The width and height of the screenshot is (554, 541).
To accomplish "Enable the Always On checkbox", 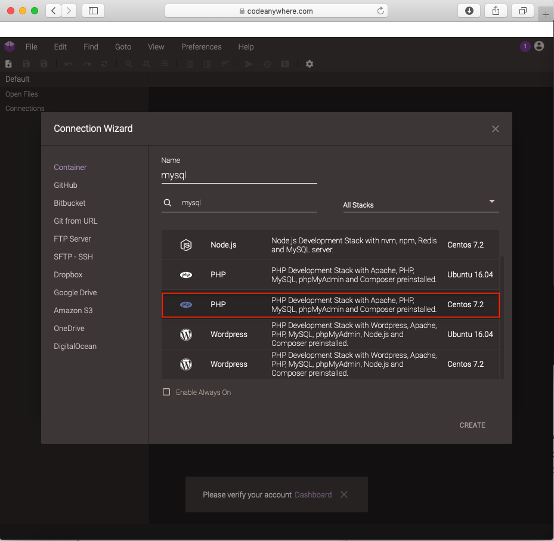I will [x=166, y=392].
